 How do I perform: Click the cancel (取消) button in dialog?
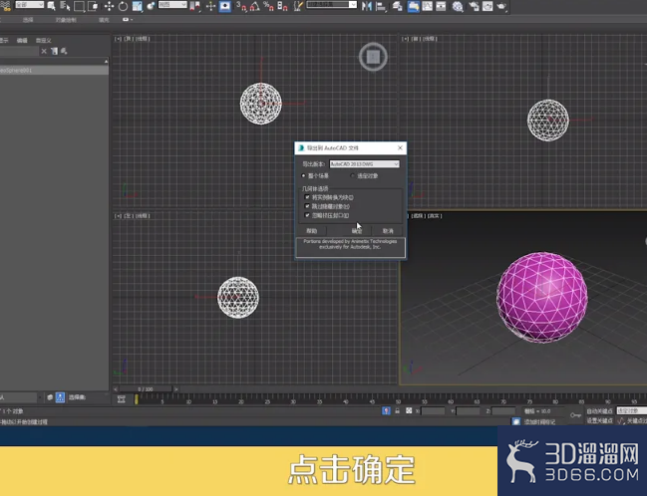click(x=388, y=231)
